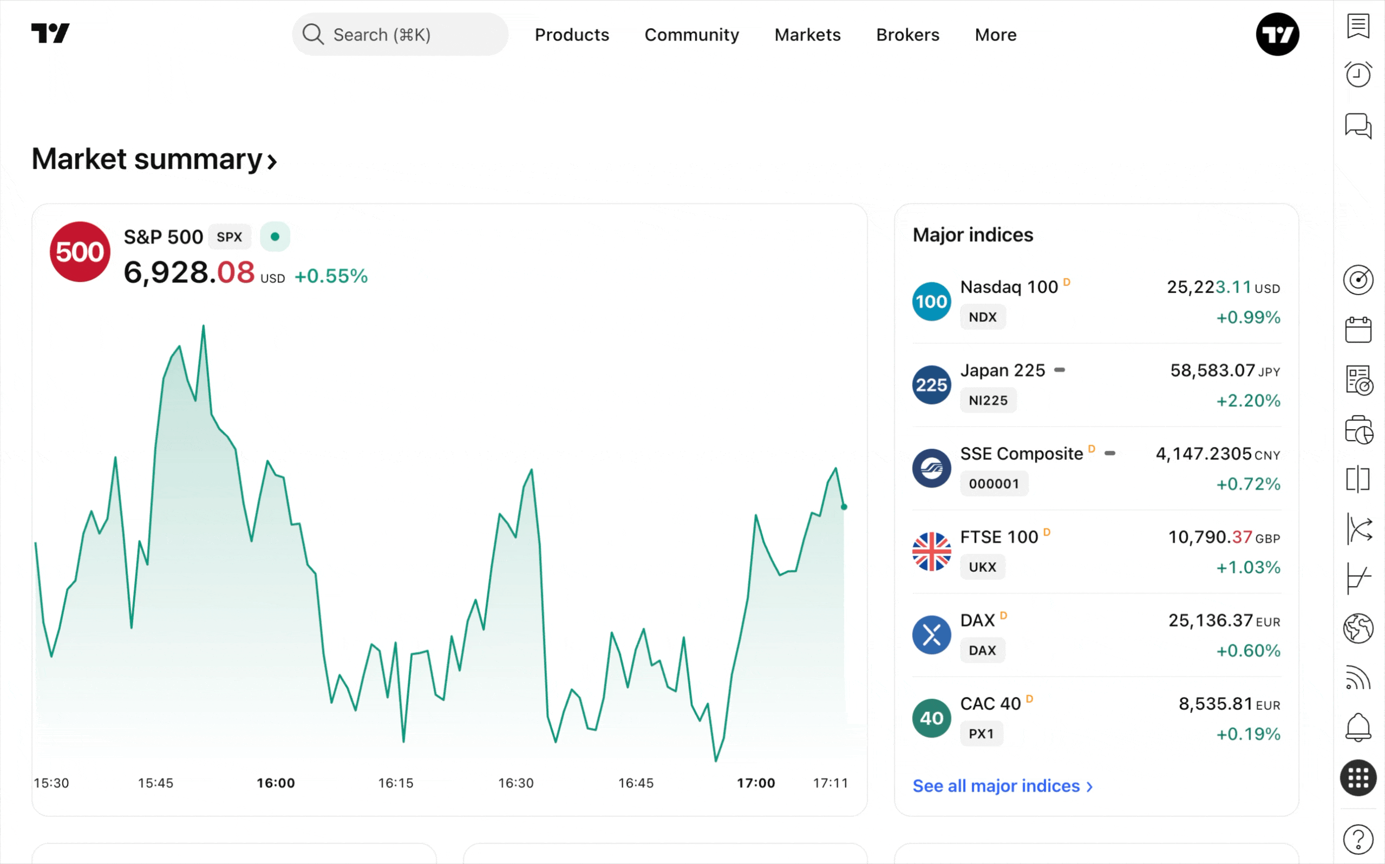Image resolution: width=1385 pixels, height=864 pixels.
Task: Open the Products menu
Action: [x=571, y=35]
